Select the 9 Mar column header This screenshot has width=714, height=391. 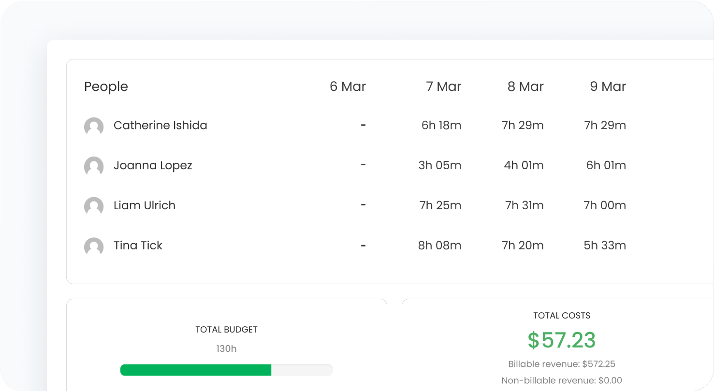tap(608, 87)
